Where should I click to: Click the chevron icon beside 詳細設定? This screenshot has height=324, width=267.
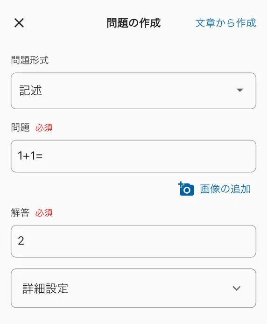[236, 288]
